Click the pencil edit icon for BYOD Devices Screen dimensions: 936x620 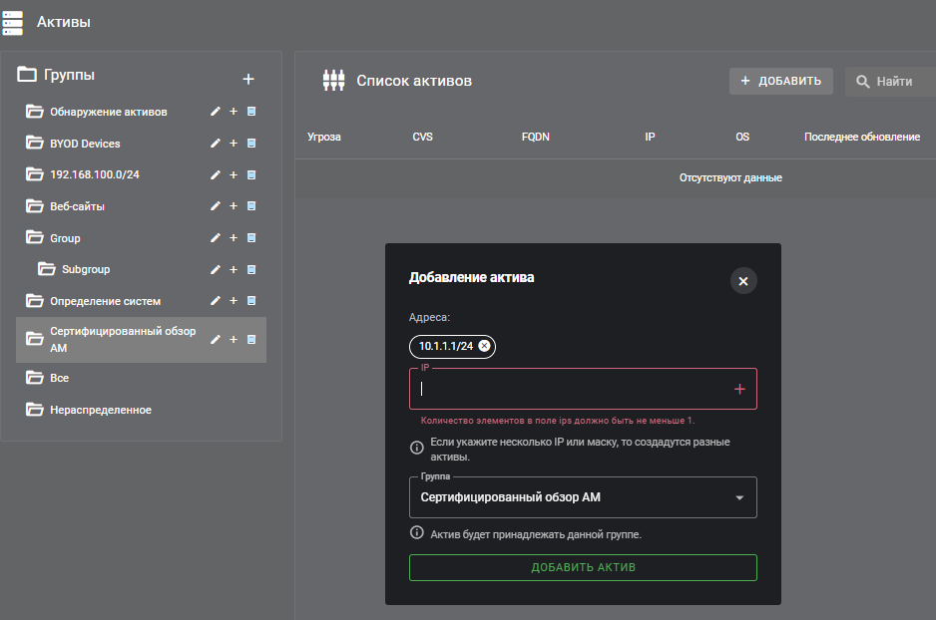click(x=215, y=144)
